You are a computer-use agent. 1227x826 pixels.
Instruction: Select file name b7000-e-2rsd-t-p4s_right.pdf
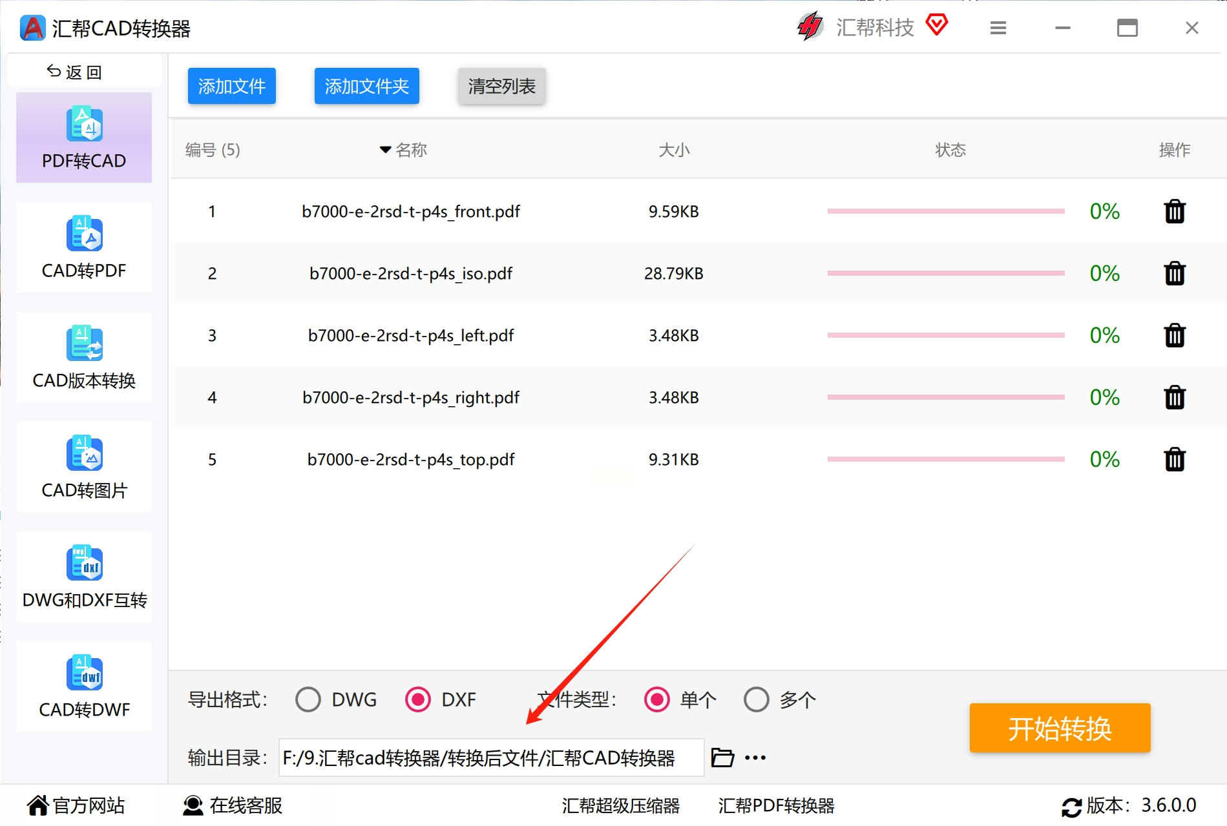tap(411, 397)
